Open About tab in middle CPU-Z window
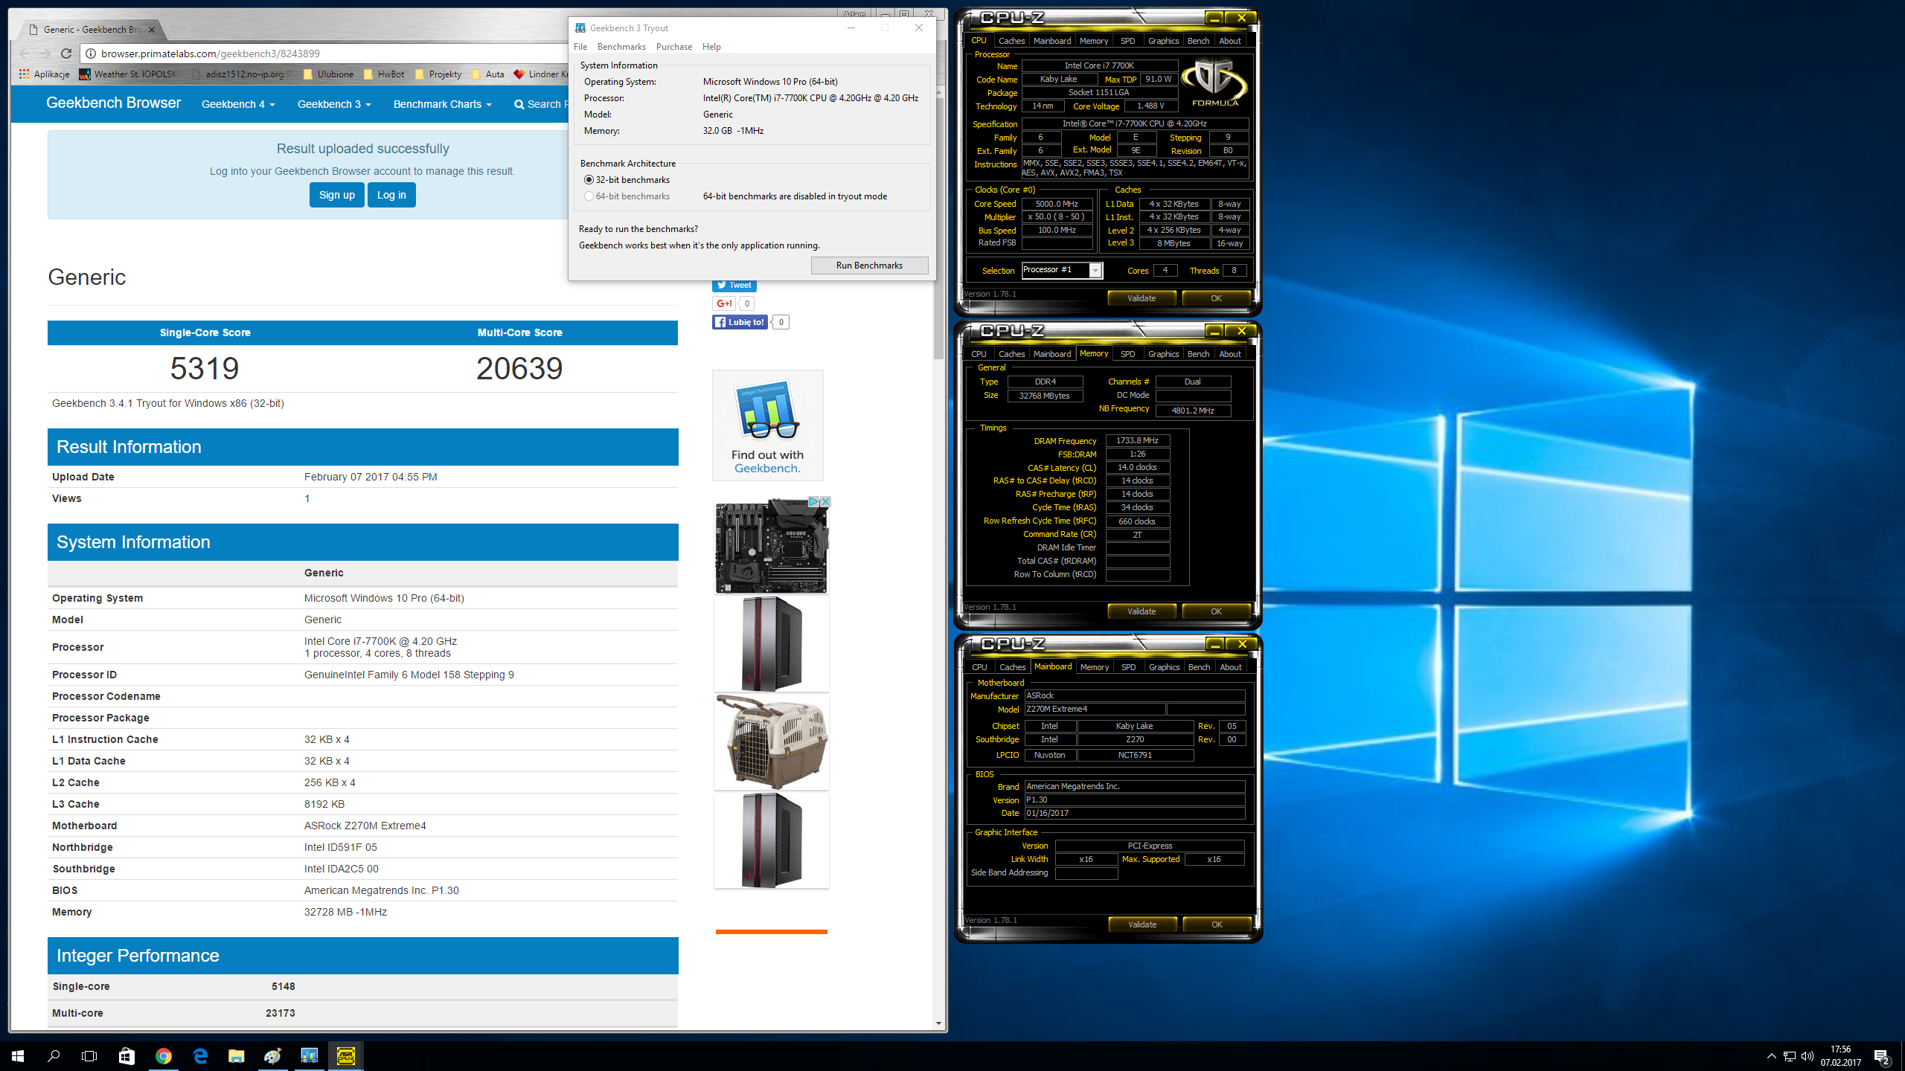Screen dimensions: 1905x1071 click(1229, 354)
